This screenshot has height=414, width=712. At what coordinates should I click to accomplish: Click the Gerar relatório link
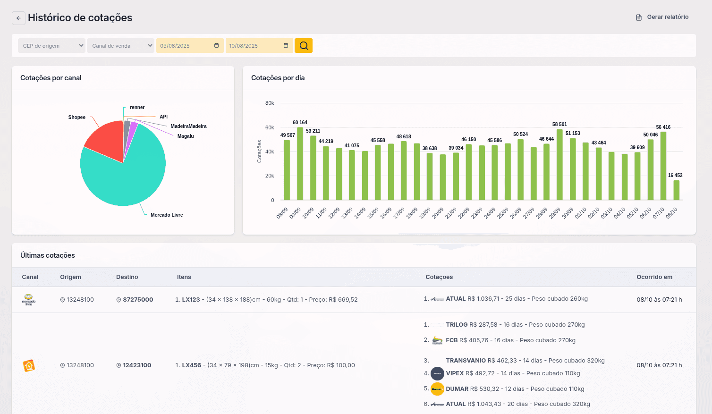click(662, 17)
